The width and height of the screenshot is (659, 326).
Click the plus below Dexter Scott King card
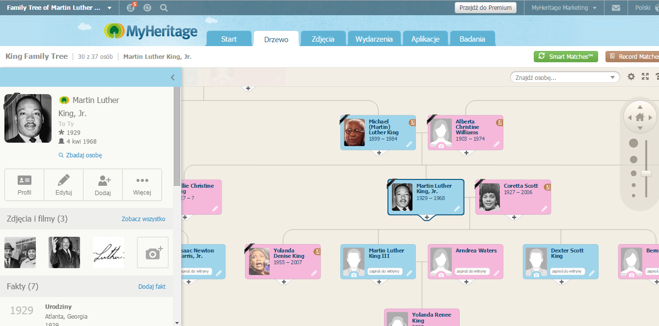561,282
